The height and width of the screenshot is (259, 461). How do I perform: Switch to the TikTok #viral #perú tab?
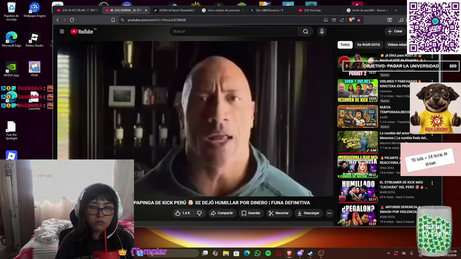click(174, 10)
